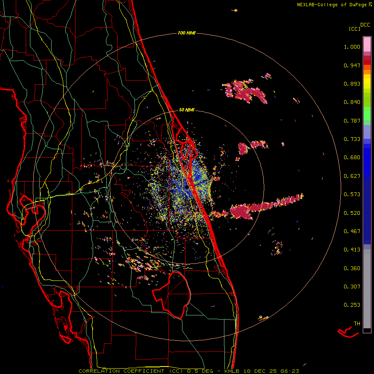Screen dimensions: 374x374
Task: Select the 0.787 scale value
Action: coord(352,121)
